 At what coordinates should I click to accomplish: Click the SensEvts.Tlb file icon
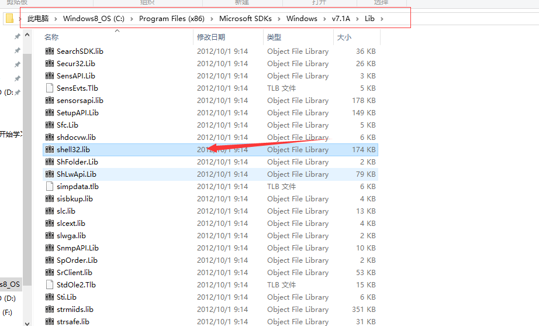[50, 88]
